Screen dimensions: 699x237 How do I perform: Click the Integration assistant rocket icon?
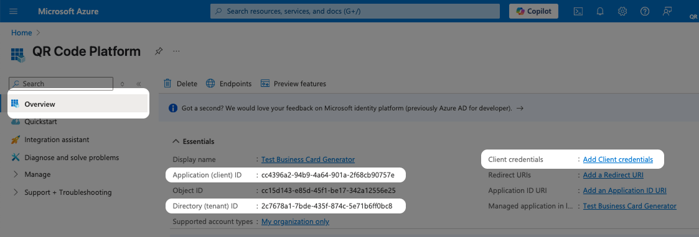[16, 140]
